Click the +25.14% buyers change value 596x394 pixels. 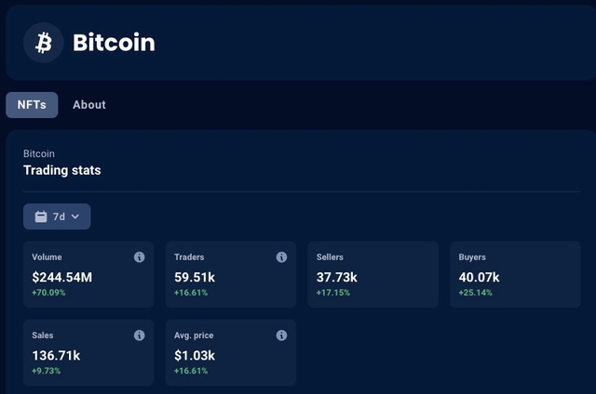click(x=476, y=293)
